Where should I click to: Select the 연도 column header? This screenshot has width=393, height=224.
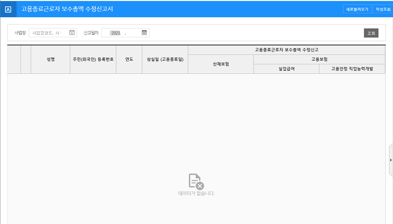129,60
